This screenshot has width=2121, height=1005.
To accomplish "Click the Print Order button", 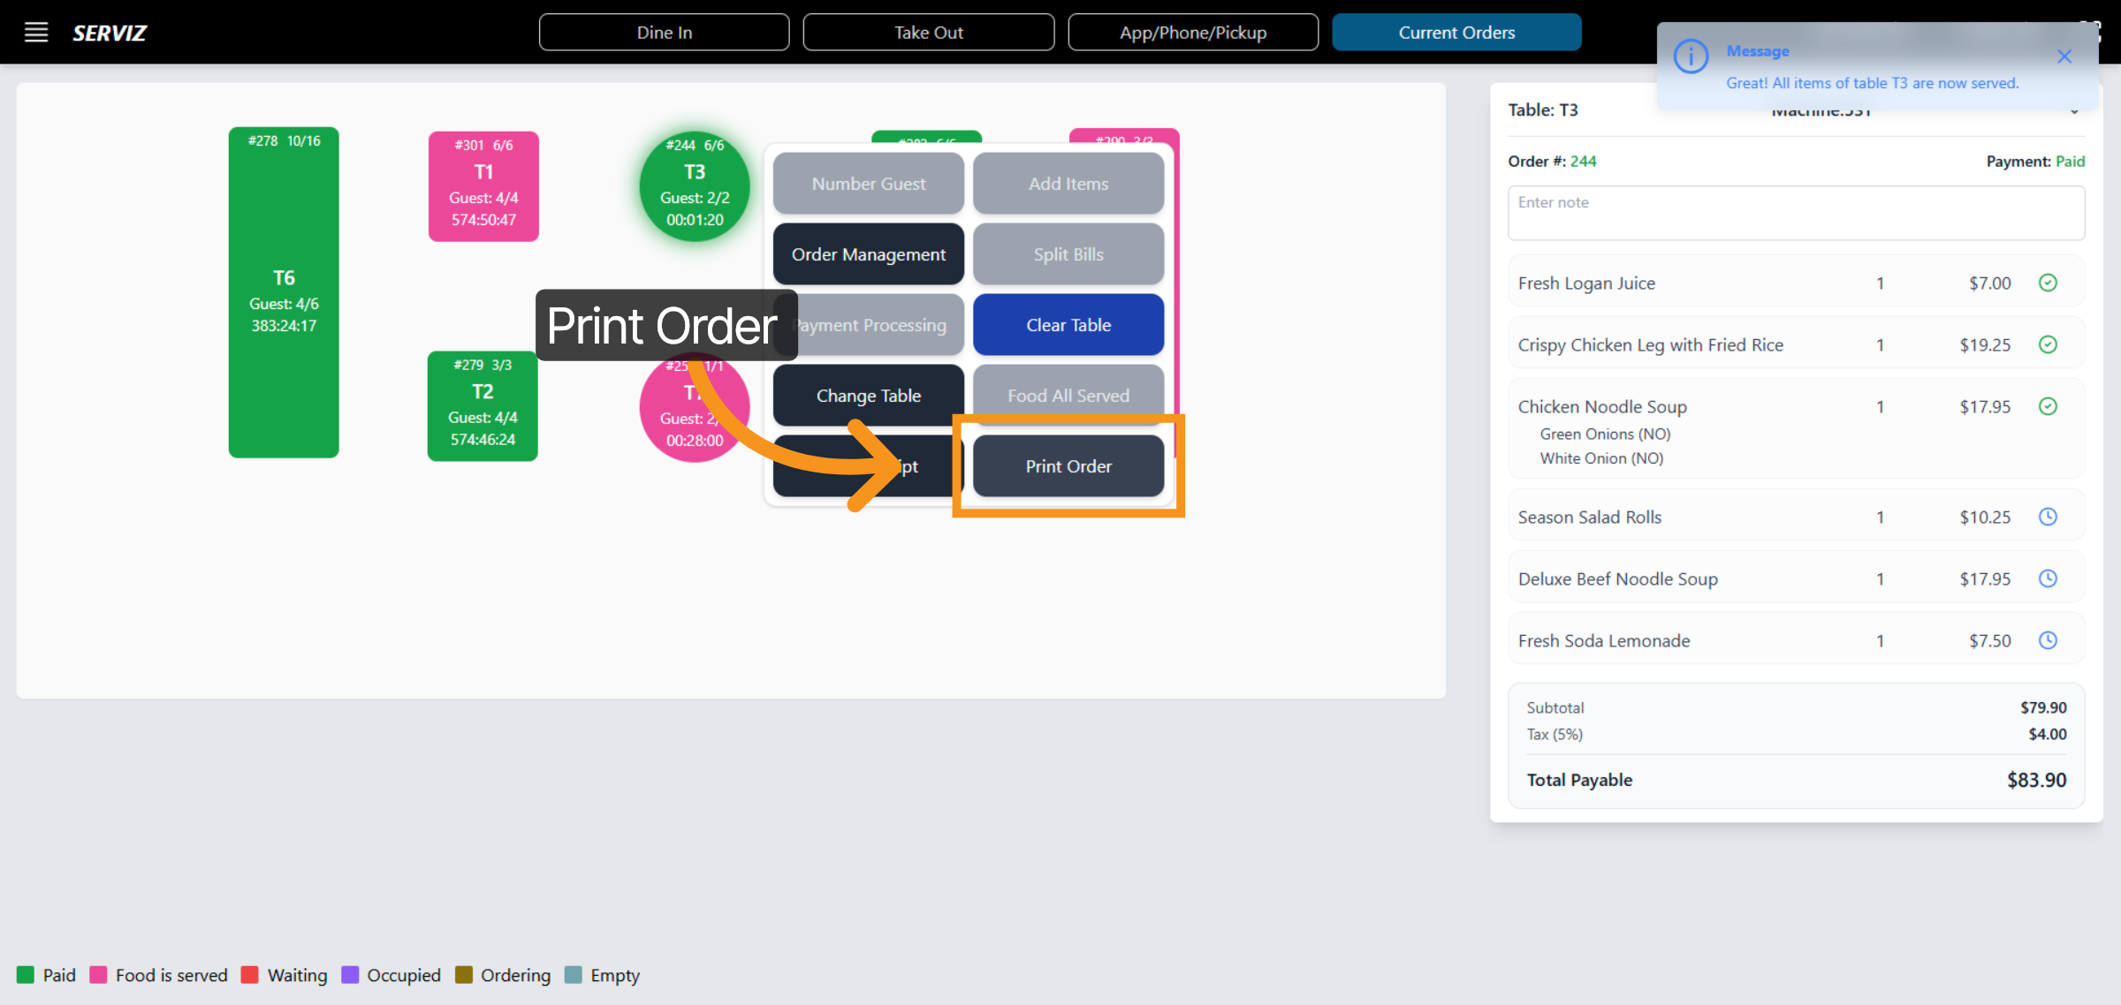I will [x=1068, y=465].
